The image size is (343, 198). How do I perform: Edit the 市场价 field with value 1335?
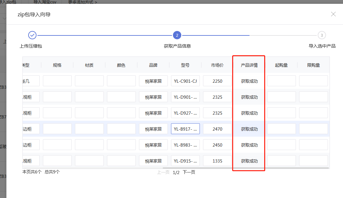[217, 161]
